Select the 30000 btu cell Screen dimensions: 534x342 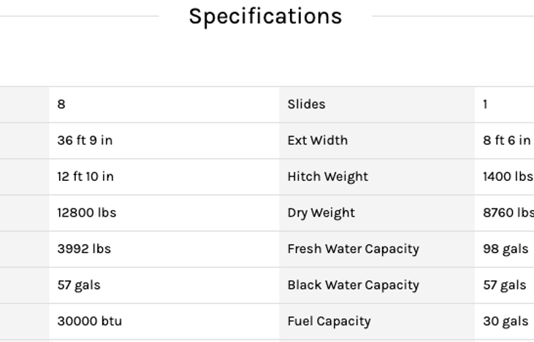pos(90,321)
